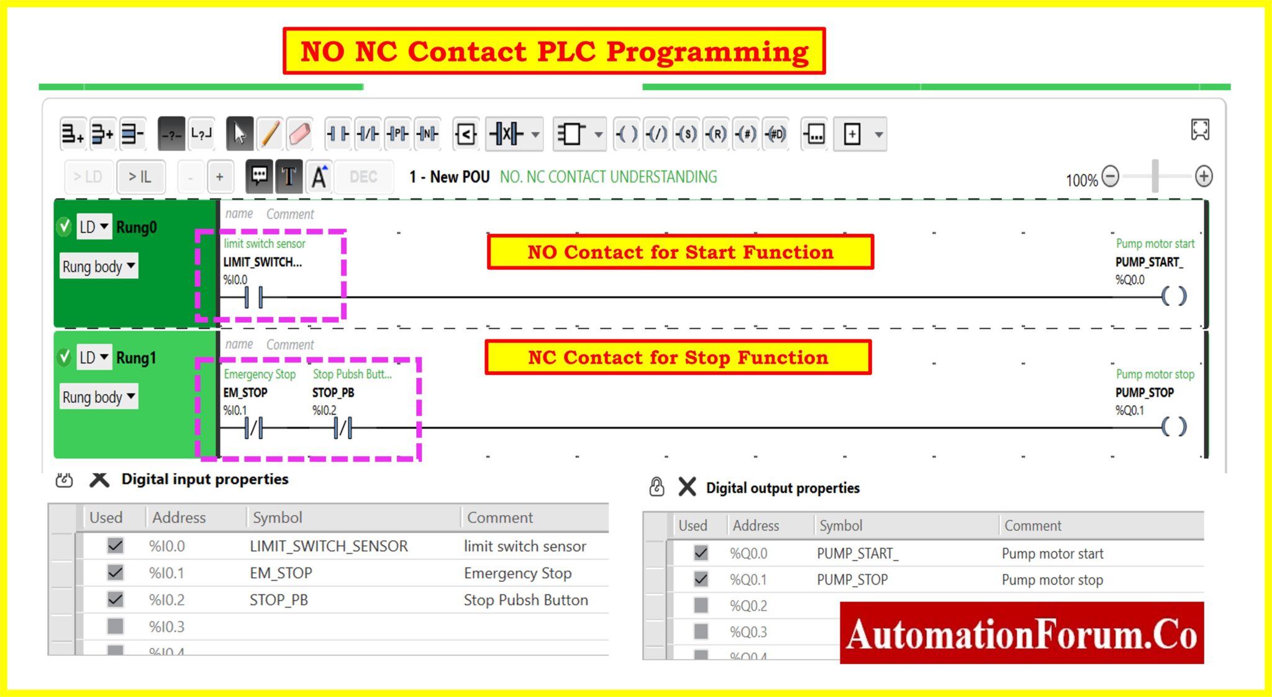Select the DEC display mode

click(x=363, y=176)
